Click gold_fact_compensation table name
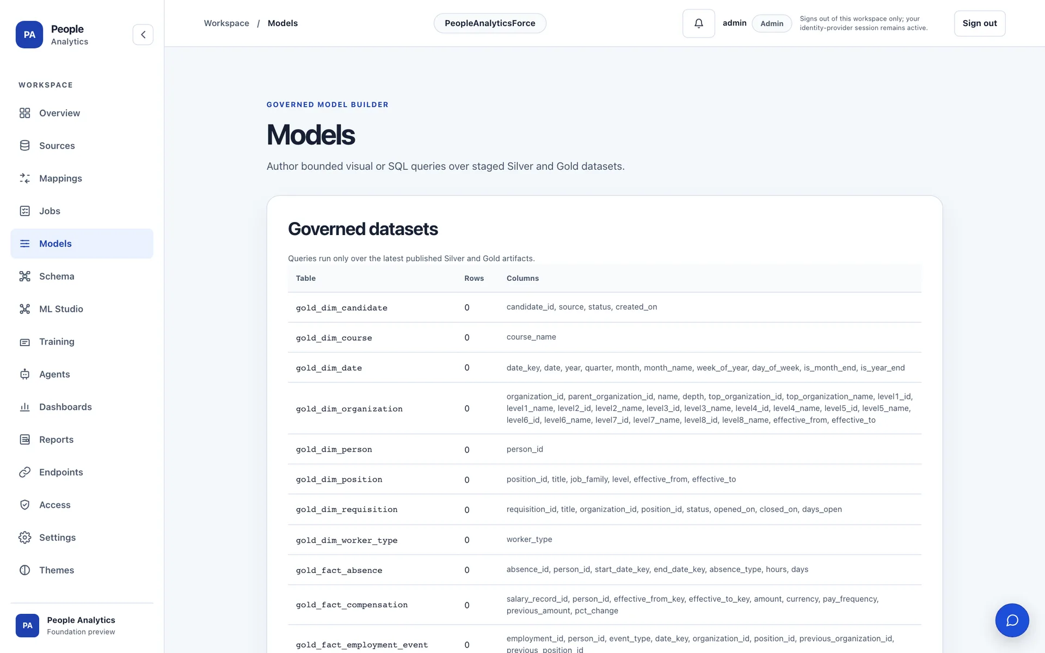 coord(352,605)
